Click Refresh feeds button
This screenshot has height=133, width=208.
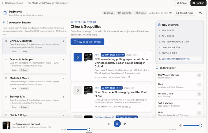[184, 13]
